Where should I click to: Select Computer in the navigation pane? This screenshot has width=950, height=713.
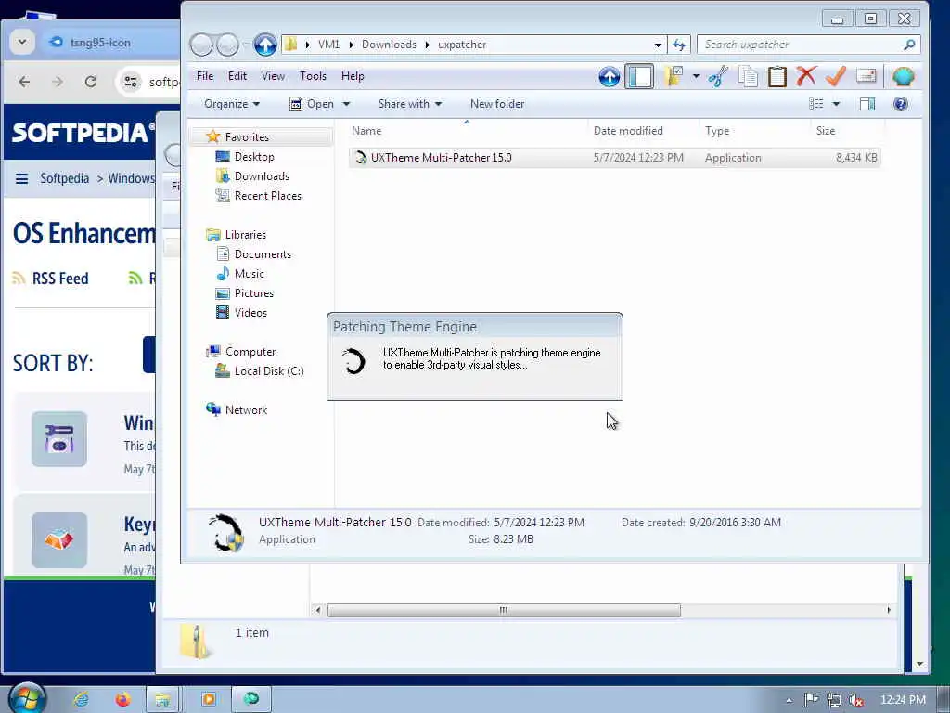pos(250,352)
